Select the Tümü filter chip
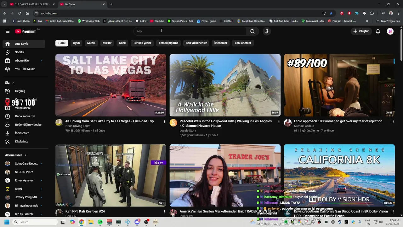Viewport: 403px width, 227px height. (62, 43)
